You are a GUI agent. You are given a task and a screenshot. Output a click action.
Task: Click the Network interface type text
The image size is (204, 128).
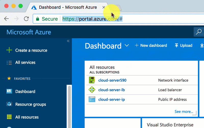173,80
